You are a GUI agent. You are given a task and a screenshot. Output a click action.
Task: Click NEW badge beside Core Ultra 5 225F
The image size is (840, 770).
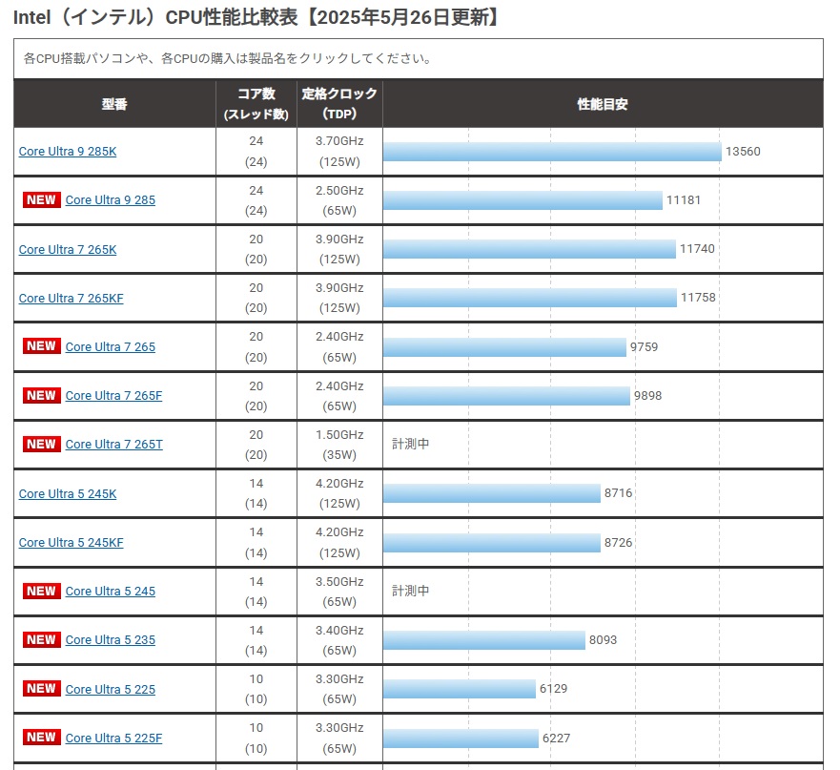coord(42,738)
